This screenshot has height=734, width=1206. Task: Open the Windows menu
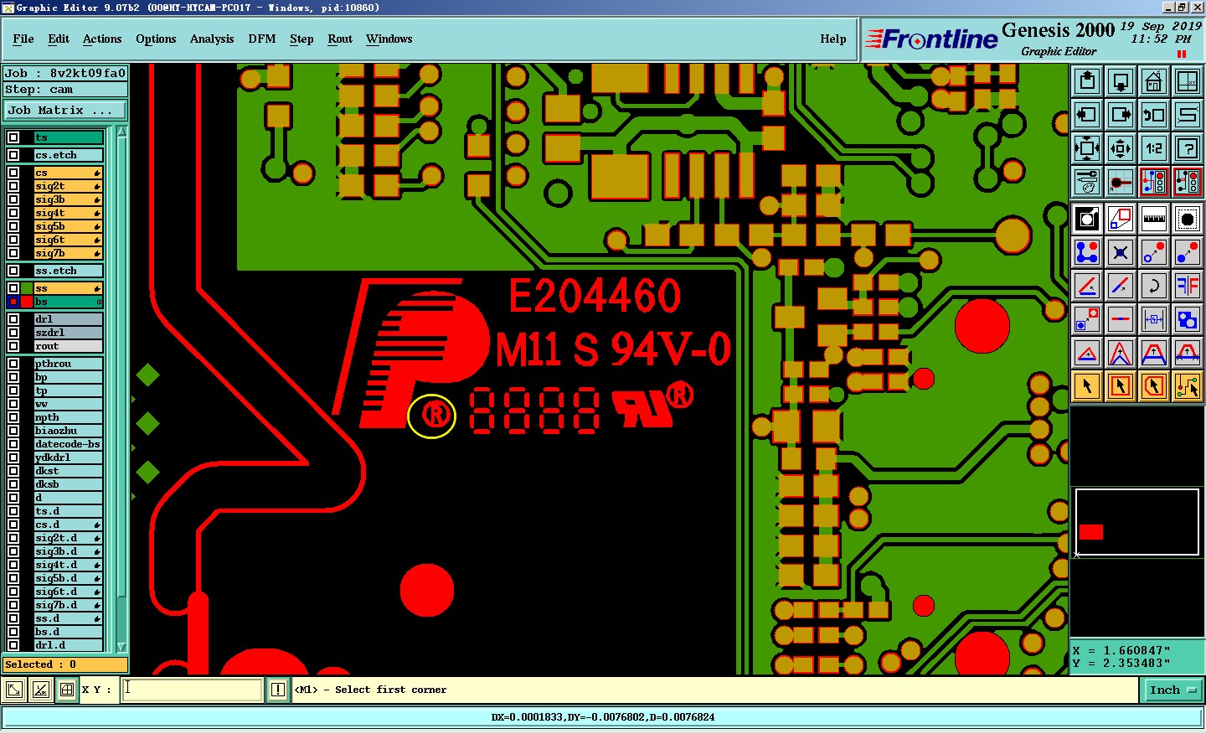(x=389, y=39)
